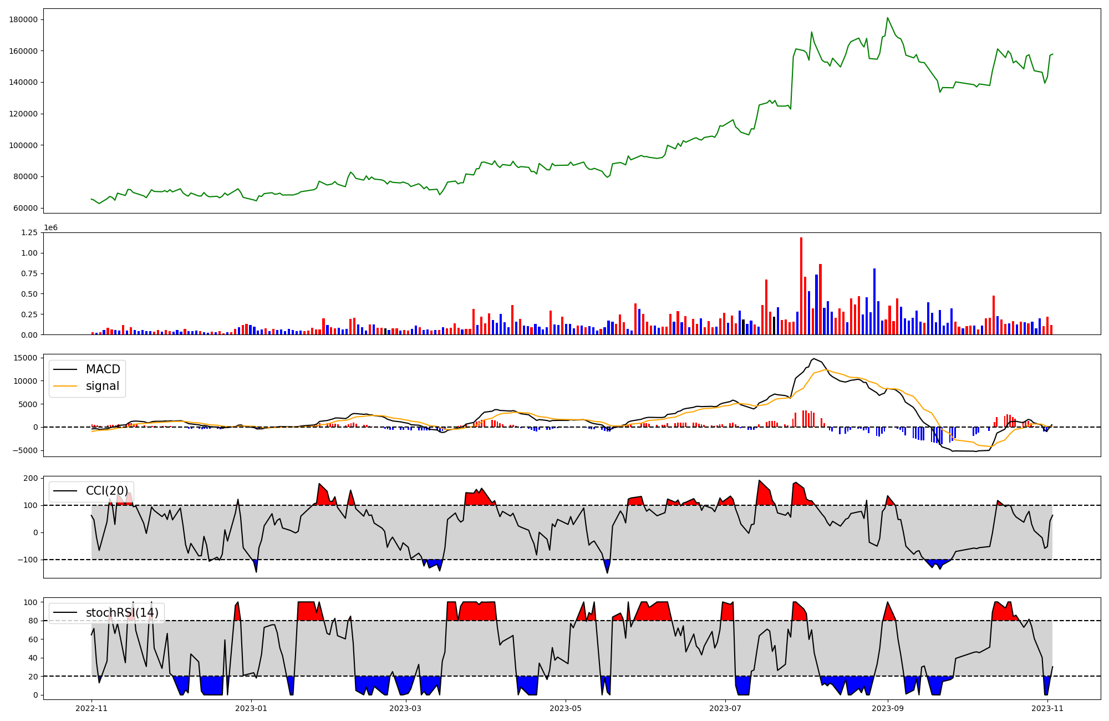Click the tallest red volume bar

click(801, 286)
